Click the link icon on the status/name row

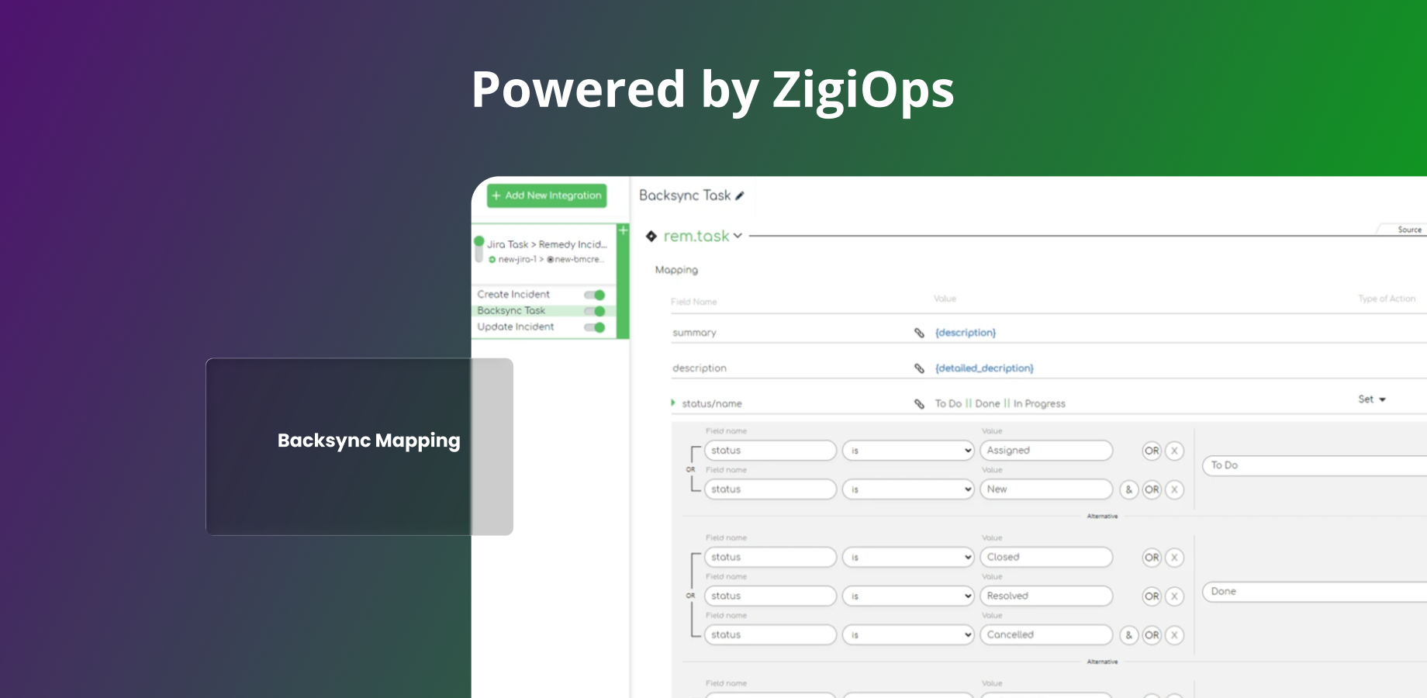point(920,403)
